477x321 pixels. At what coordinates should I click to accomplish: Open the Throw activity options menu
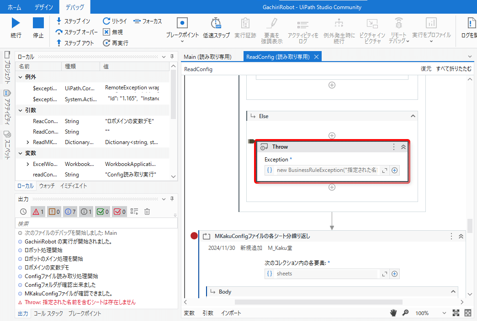point(394,147)
